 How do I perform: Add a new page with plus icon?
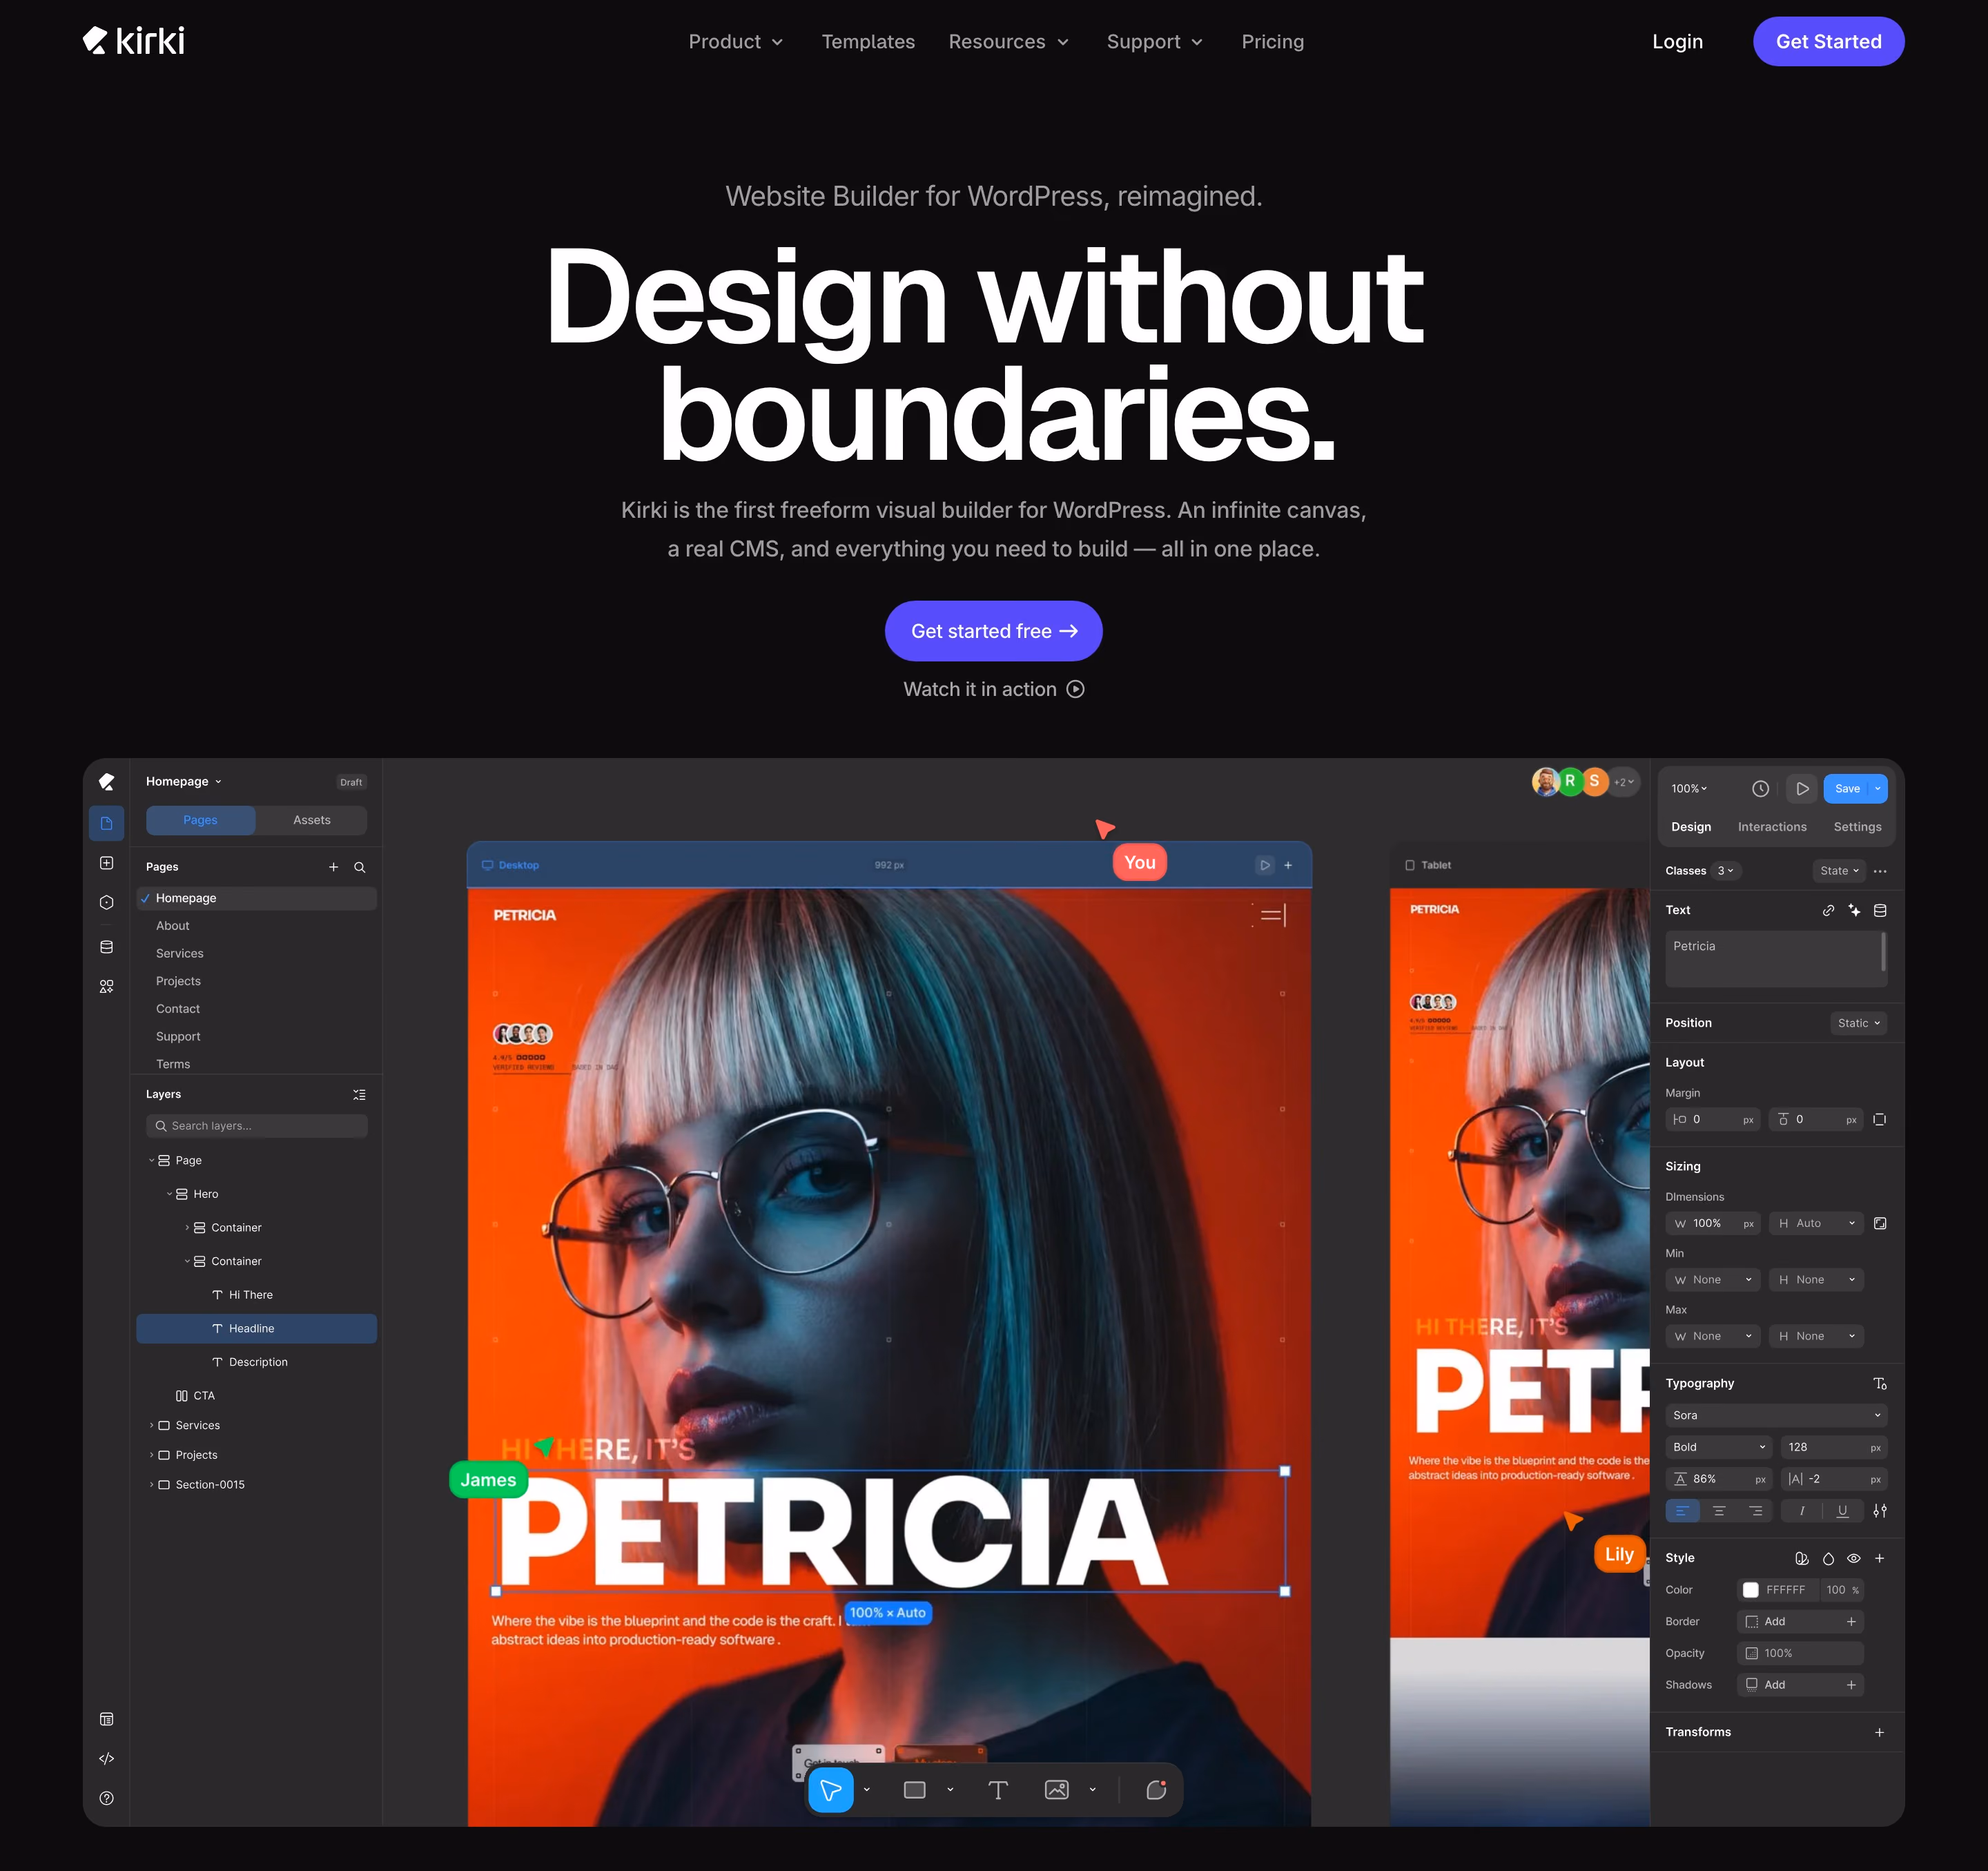tap(334, 867)
